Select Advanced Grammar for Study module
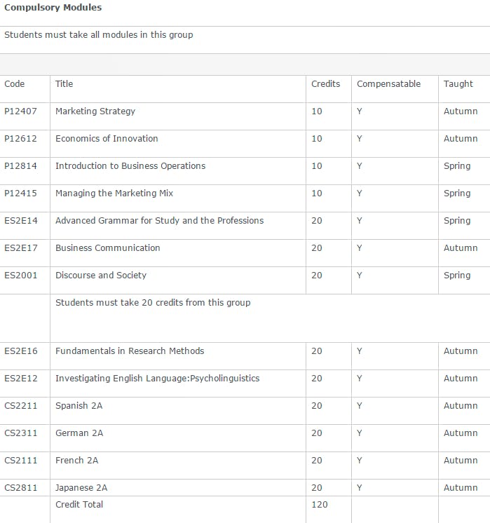The width and height of the screenshot is (490, 523). click(159, 220)
